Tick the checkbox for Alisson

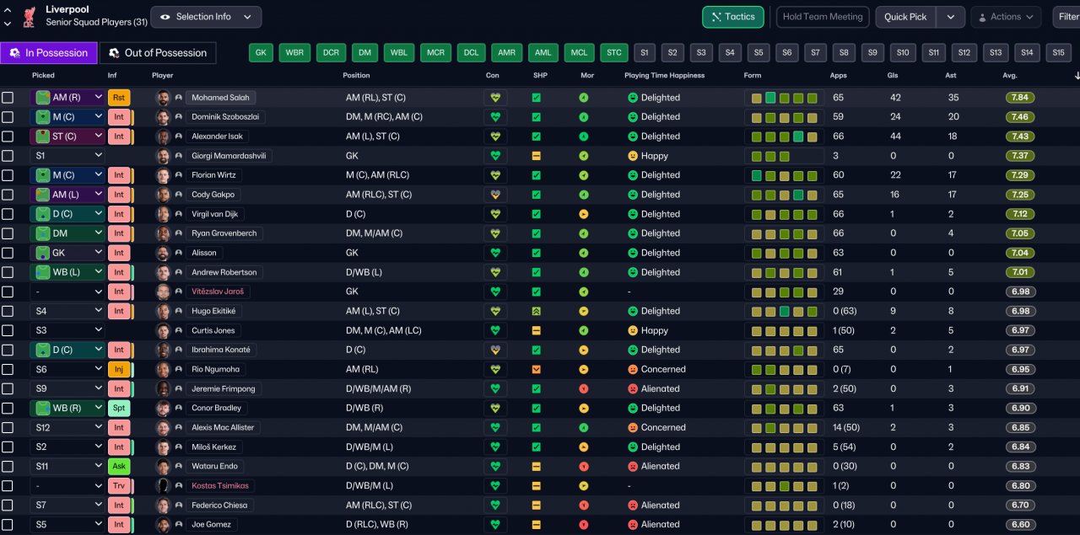pos(8,253)
